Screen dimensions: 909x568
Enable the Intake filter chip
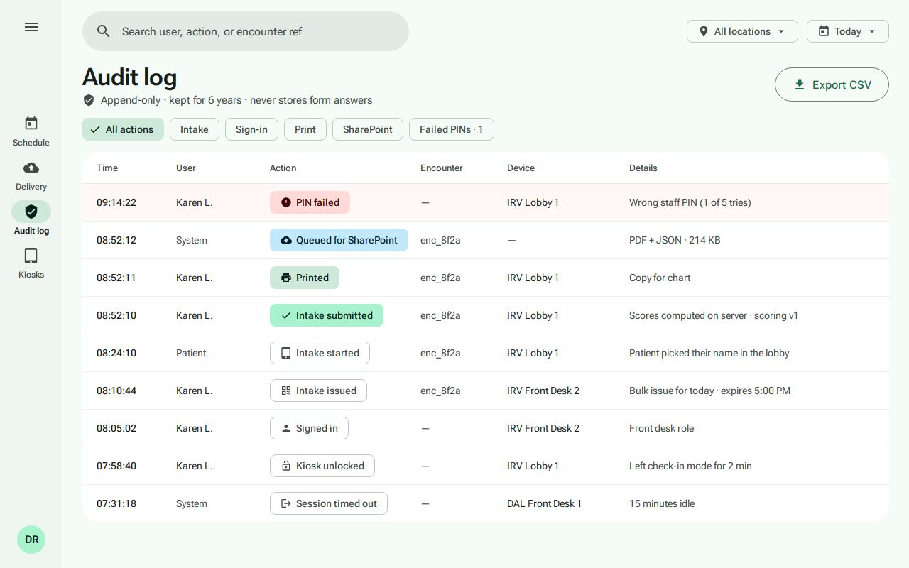tap(195, 129)
